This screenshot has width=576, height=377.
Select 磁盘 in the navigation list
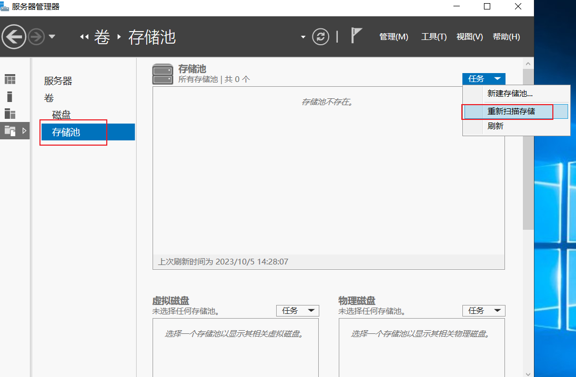tap(61, 115)
